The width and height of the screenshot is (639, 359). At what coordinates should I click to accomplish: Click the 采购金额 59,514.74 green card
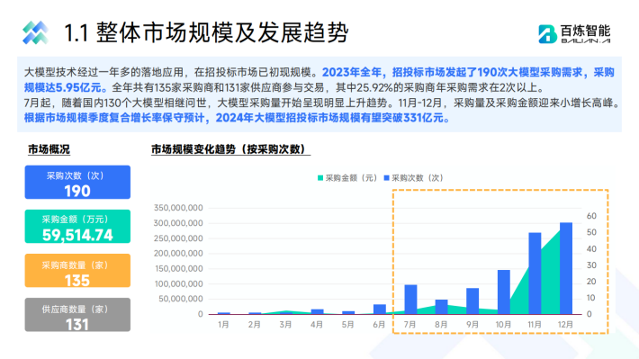pos(77,227)
